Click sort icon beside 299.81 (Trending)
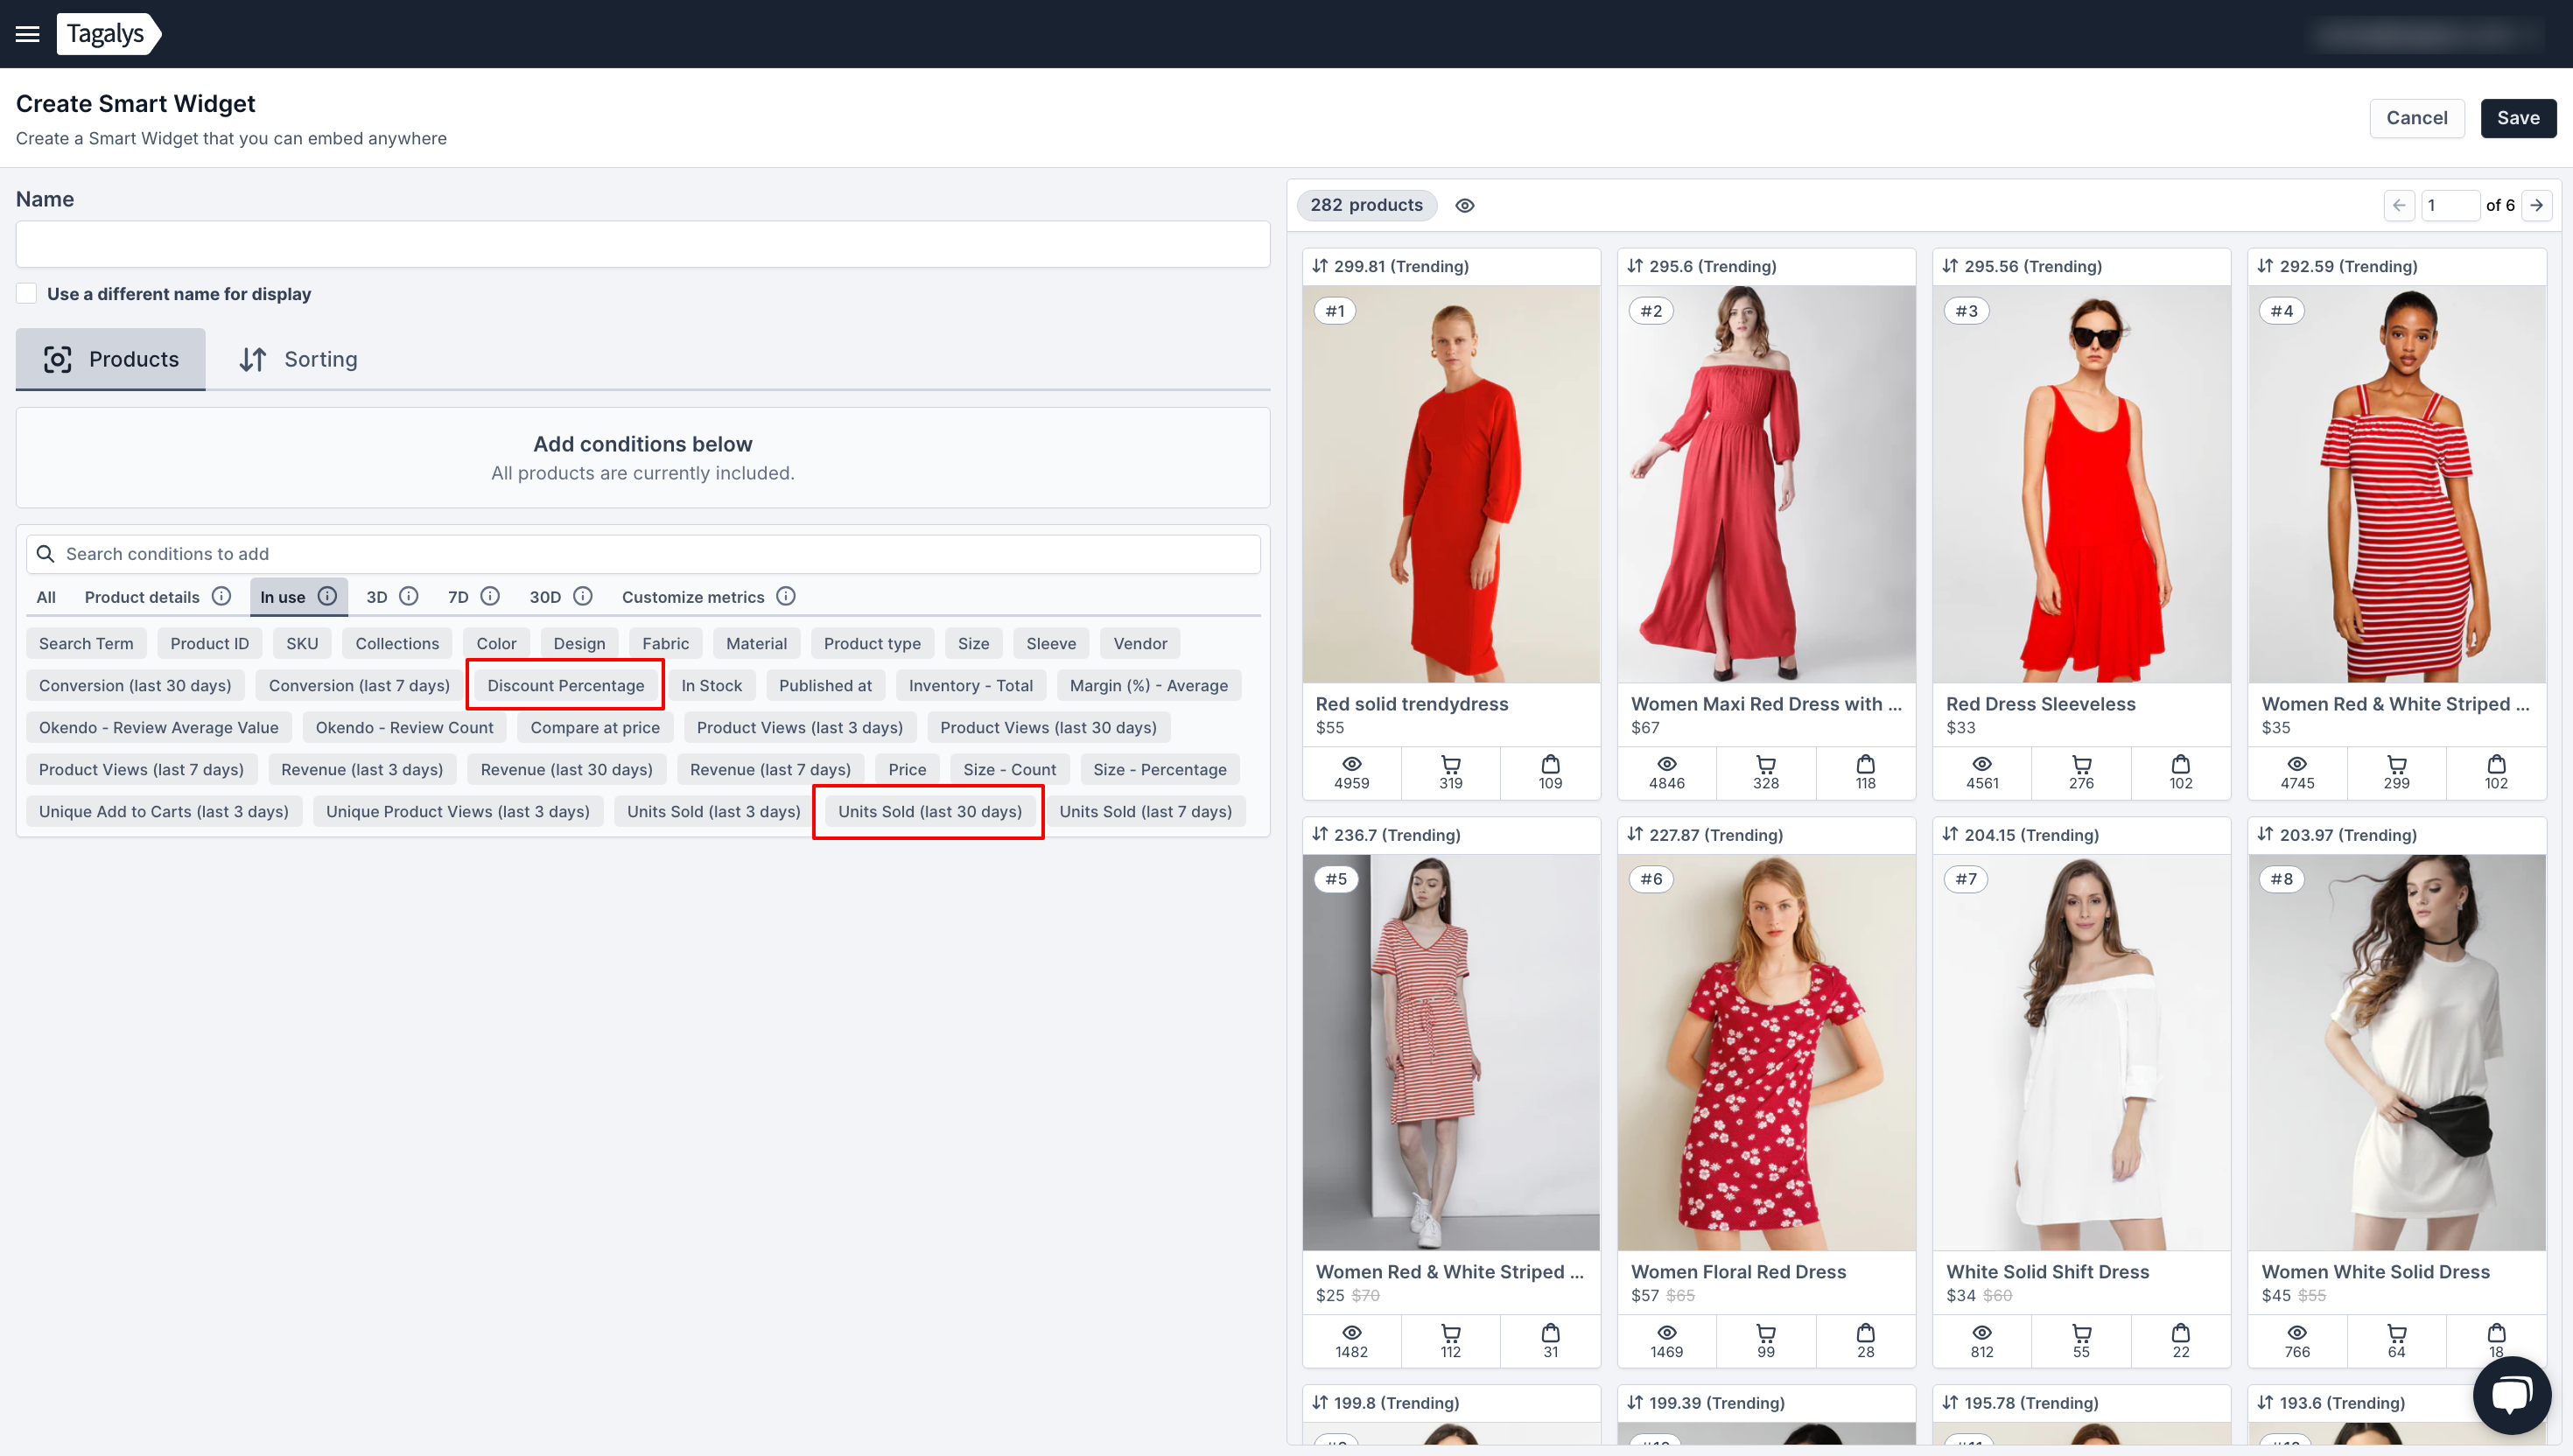This screenshot has width=2573, height=1456. (x=1320, y=266)
